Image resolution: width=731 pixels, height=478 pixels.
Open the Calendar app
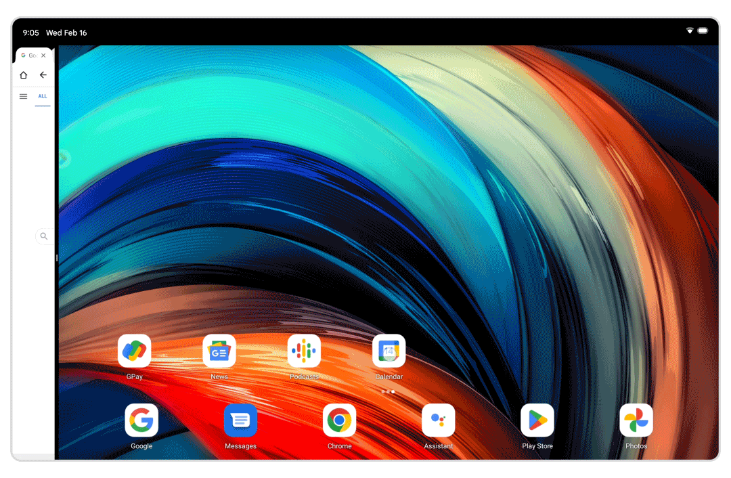coord(389,351)
